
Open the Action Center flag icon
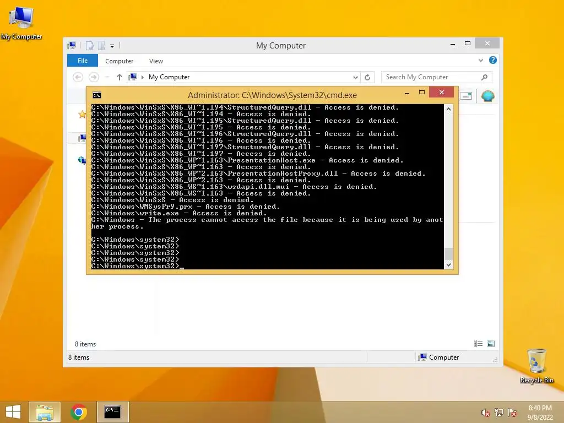[512, 413]
